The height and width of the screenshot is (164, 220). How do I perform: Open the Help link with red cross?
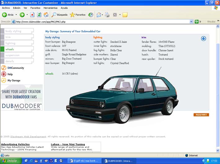pos(10,74)
